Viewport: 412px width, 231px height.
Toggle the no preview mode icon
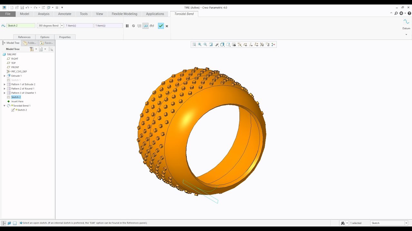(x=133, y=26)
